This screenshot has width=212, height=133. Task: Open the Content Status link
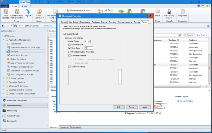[x=186, y=101]
